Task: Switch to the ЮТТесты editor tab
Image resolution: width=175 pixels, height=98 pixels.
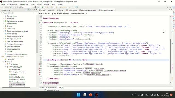Action: coord(60,10)
